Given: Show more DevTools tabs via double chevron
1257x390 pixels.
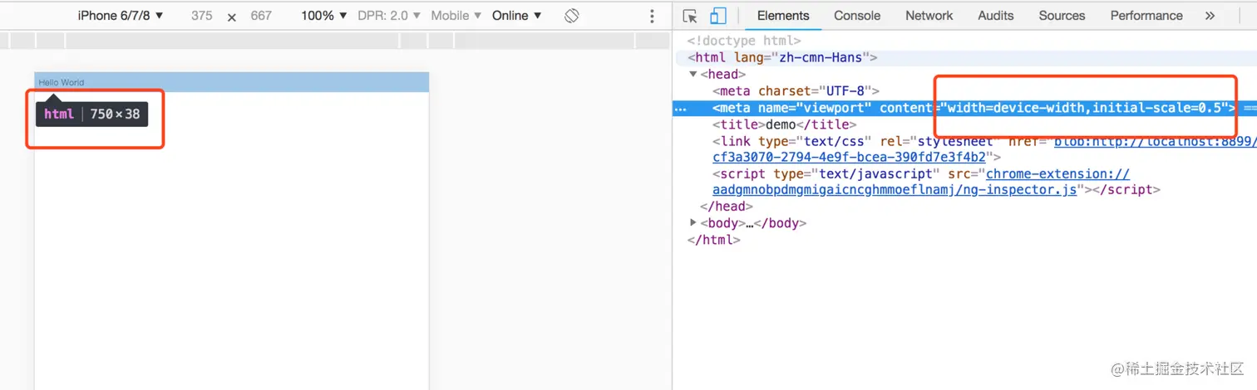Looking at the screenshot, I should tap(1210, 16).
